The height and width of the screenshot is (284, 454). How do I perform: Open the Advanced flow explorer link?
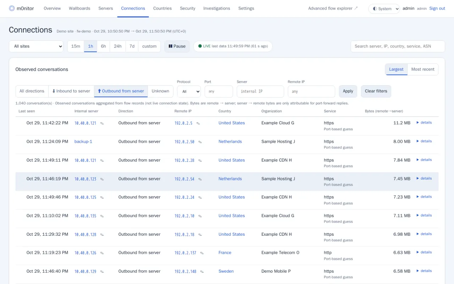(x=333, y=9)
